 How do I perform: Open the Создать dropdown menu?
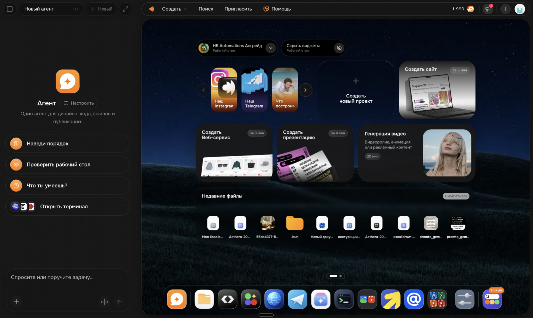pyautogui.click(x=174, y=9)
